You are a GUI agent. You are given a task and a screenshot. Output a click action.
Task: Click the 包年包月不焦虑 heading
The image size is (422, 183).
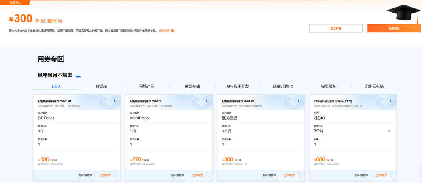55,75
